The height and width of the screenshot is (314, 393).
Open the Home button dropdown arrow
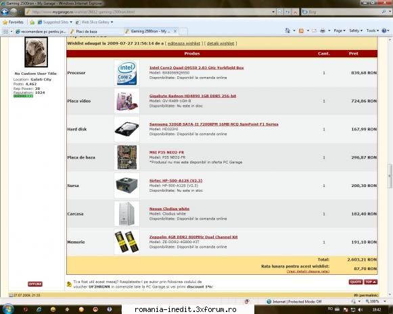[294, 30]
